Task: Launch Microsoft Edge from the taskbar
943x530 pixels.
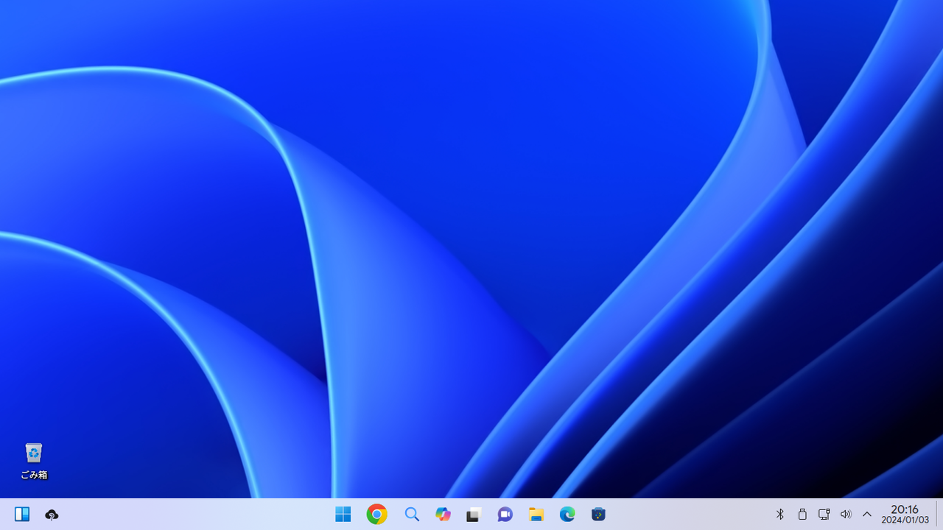Action: [567, 515]
